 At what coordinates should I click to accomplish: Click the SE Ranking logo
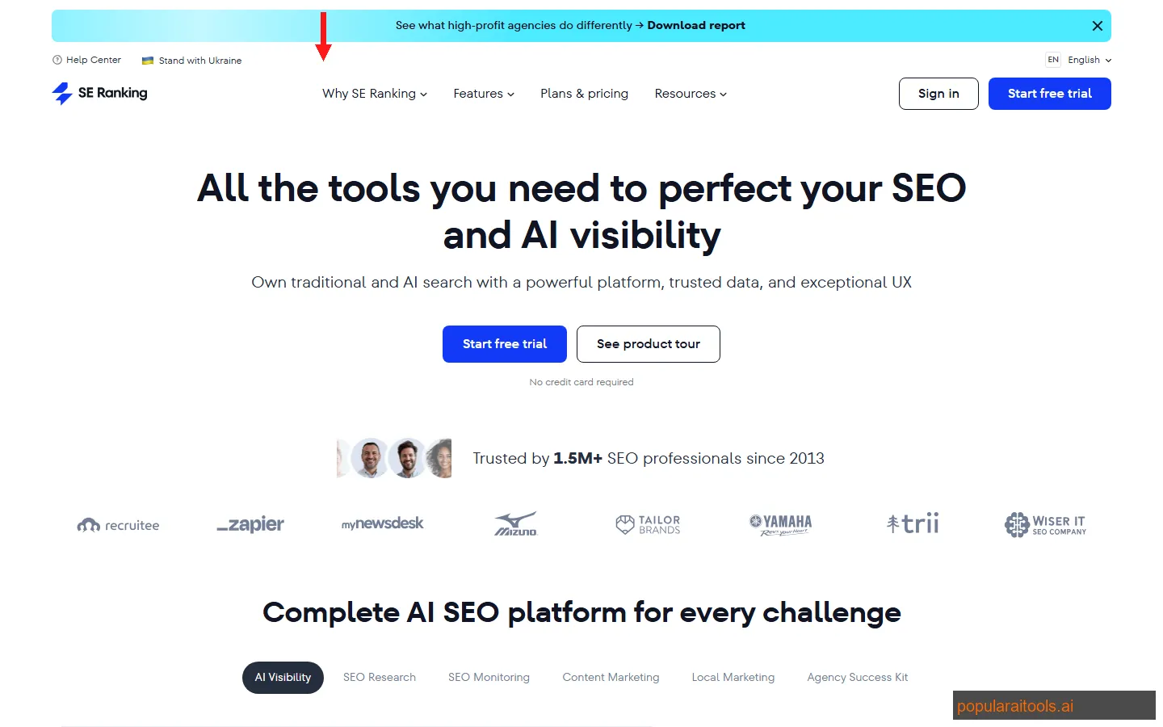tap(99, 93)
